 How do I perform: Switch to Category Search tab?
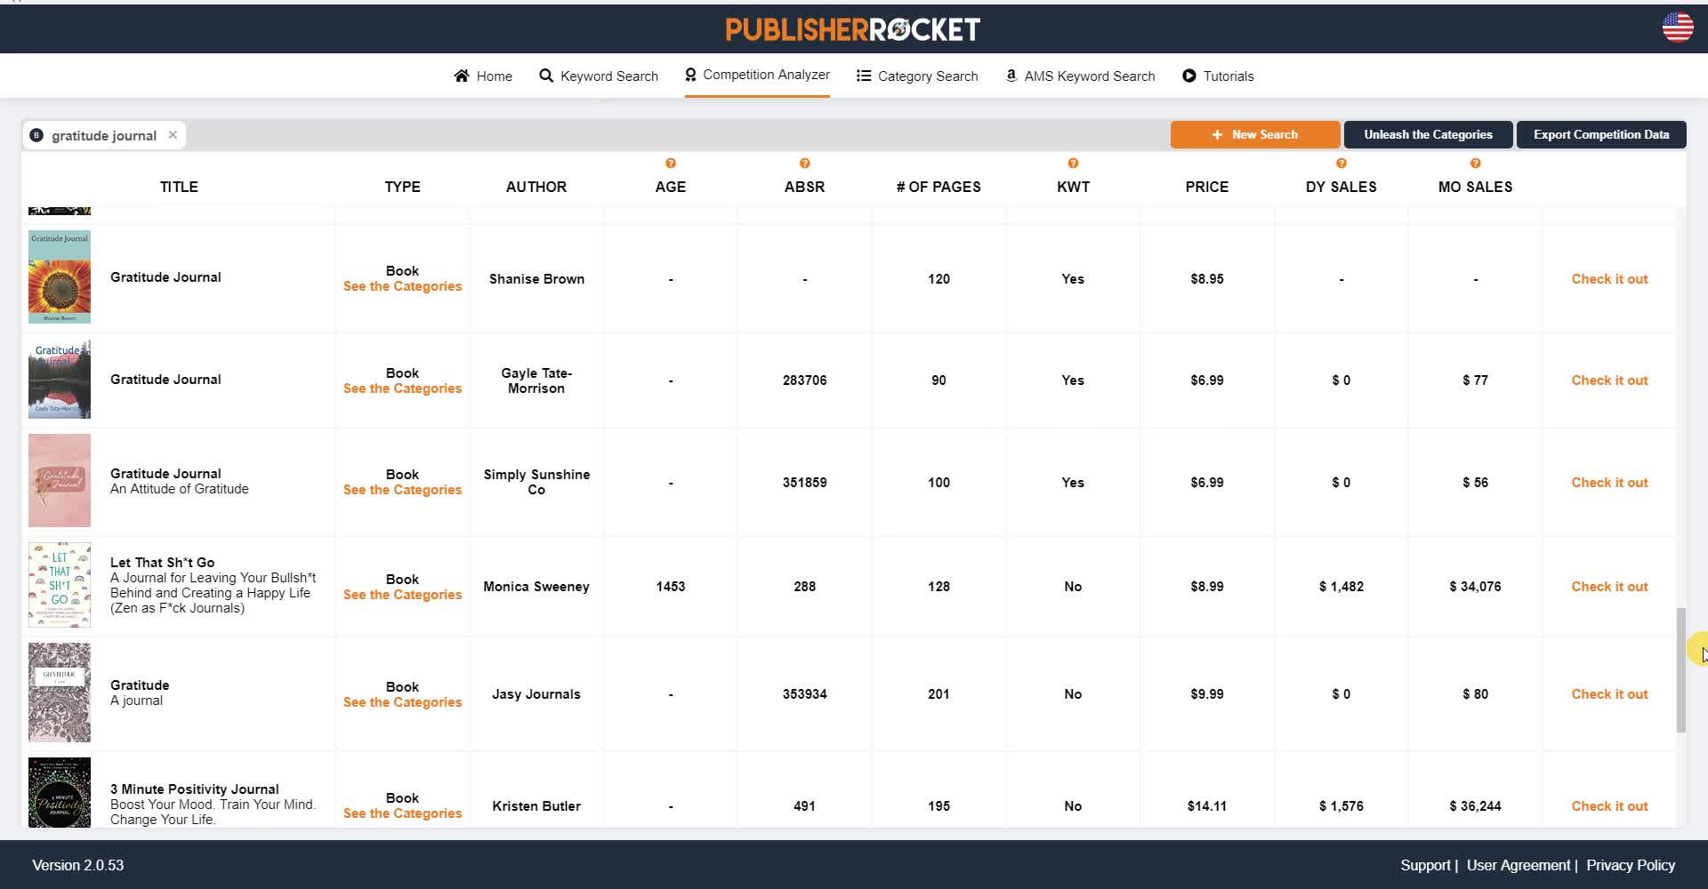(x=917, y=76)
